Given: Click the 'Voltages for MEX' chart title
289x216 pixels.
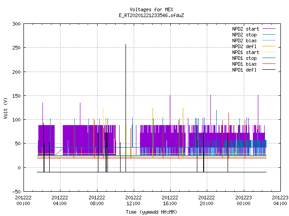Looking at the screenshot, I should tap(151, 9).
